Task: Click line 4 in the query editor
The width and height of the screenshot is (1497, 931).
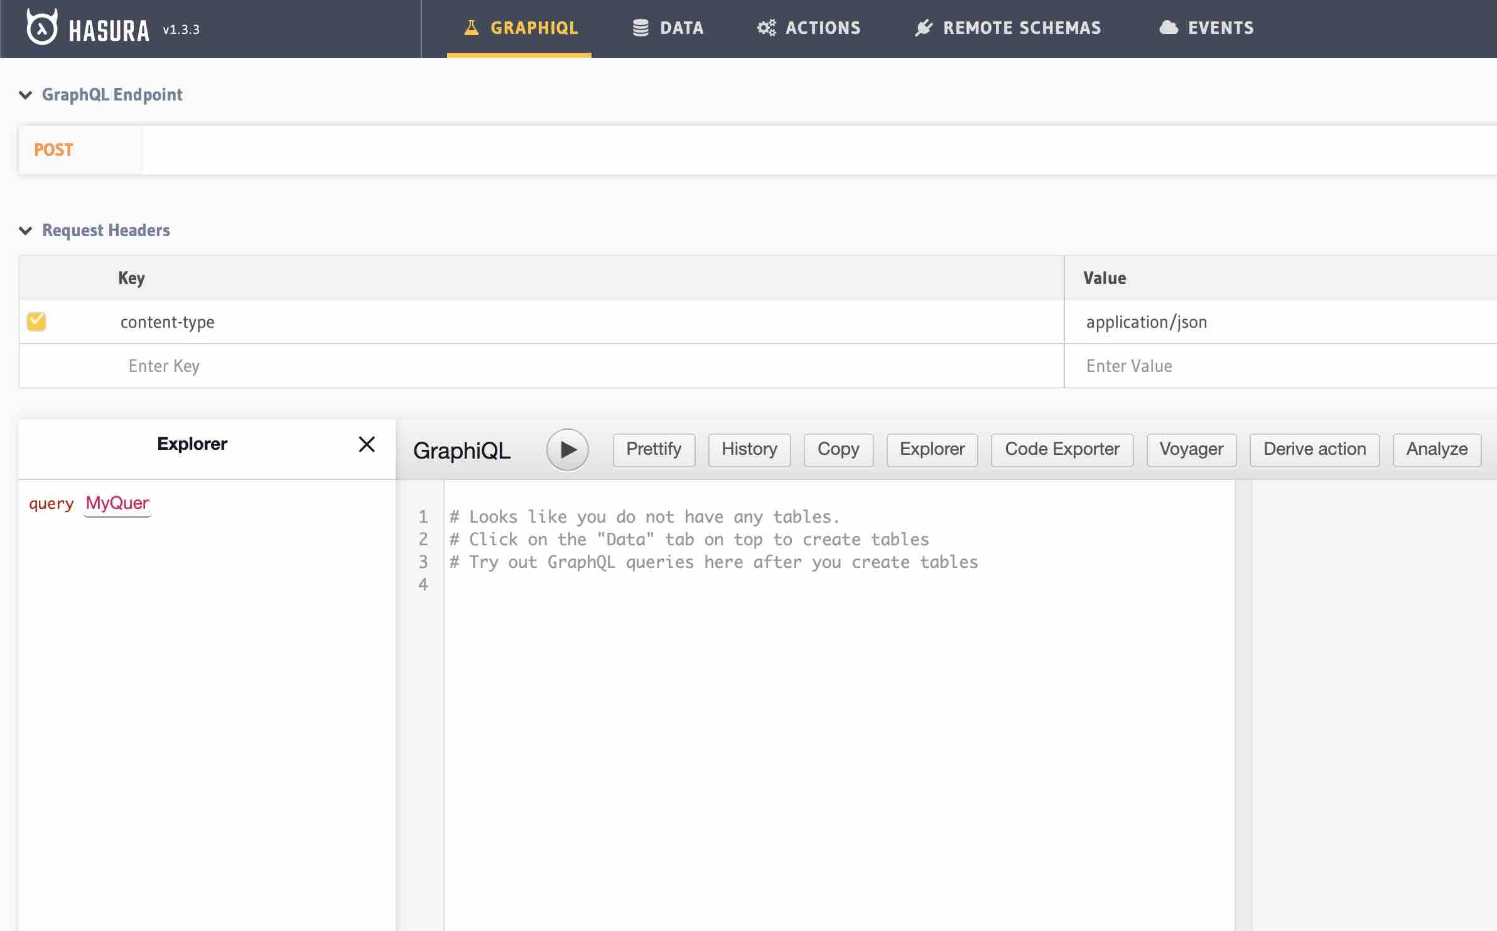Action: click(839, 585)
